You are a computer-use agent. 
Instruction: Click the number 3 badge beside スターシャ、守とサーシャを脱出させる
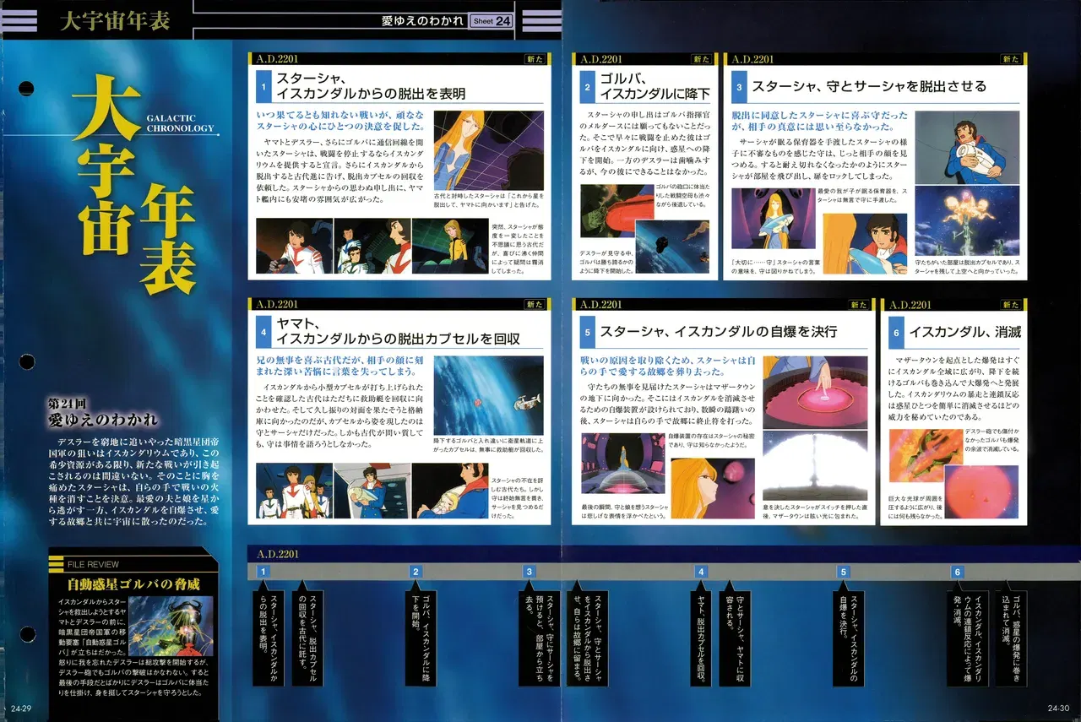click(x=739, y=86)
